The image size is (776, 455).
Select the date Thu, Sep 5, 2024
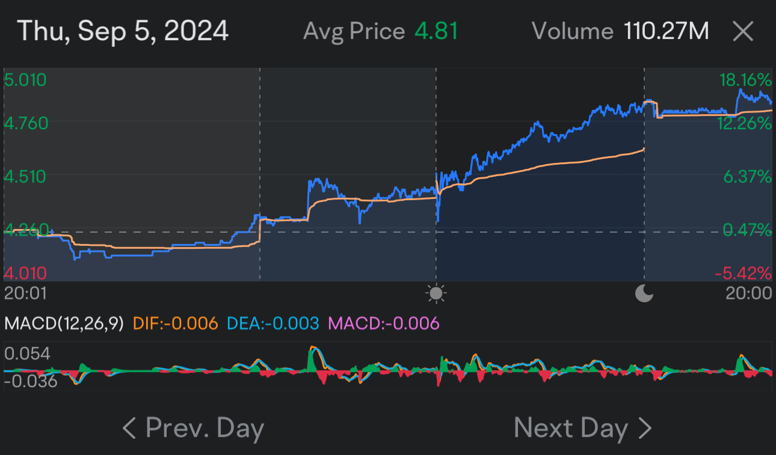(x=123, y=31)
